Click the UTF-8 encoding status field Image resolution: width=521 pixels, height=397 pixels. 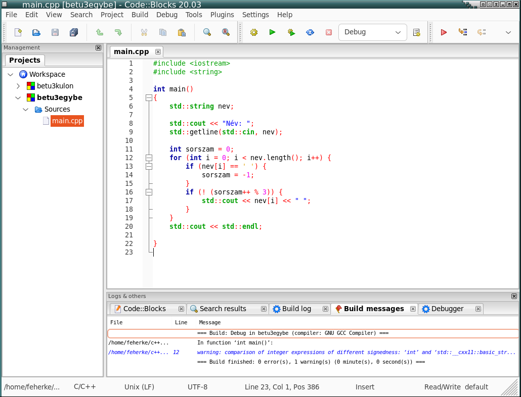(197, 387)
